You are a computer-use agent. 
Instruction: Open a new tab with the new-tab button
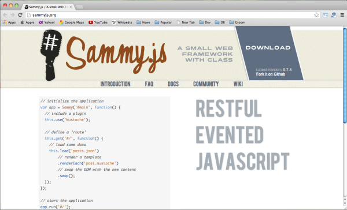tap(80, 7)
